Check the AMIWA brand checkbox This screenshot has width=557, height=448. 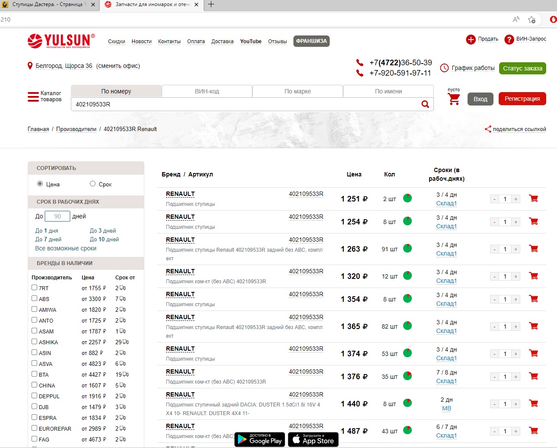[x=34, y=309]
